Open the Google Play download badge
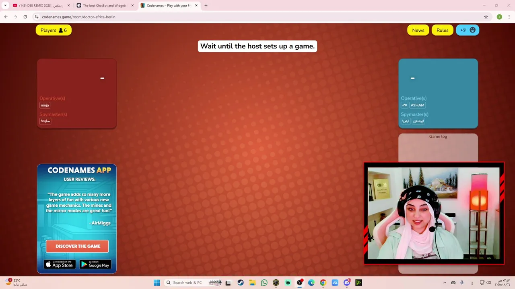This screenshot has height=289, width=515. (95, 264)
